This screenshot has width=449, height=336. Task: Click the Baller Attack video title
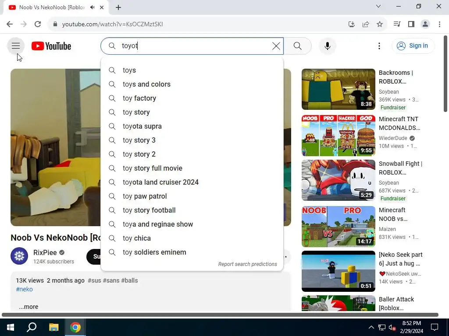click(x=396, y=304)
